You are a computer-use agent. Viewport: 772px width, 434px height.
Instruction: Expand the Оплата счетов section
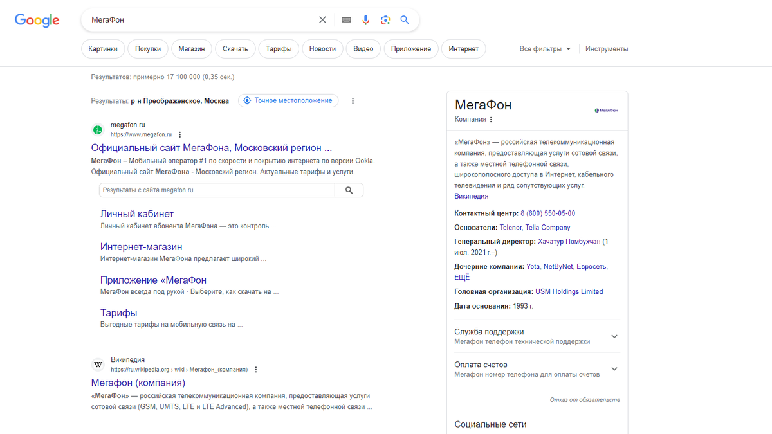(x=537, y=369)
